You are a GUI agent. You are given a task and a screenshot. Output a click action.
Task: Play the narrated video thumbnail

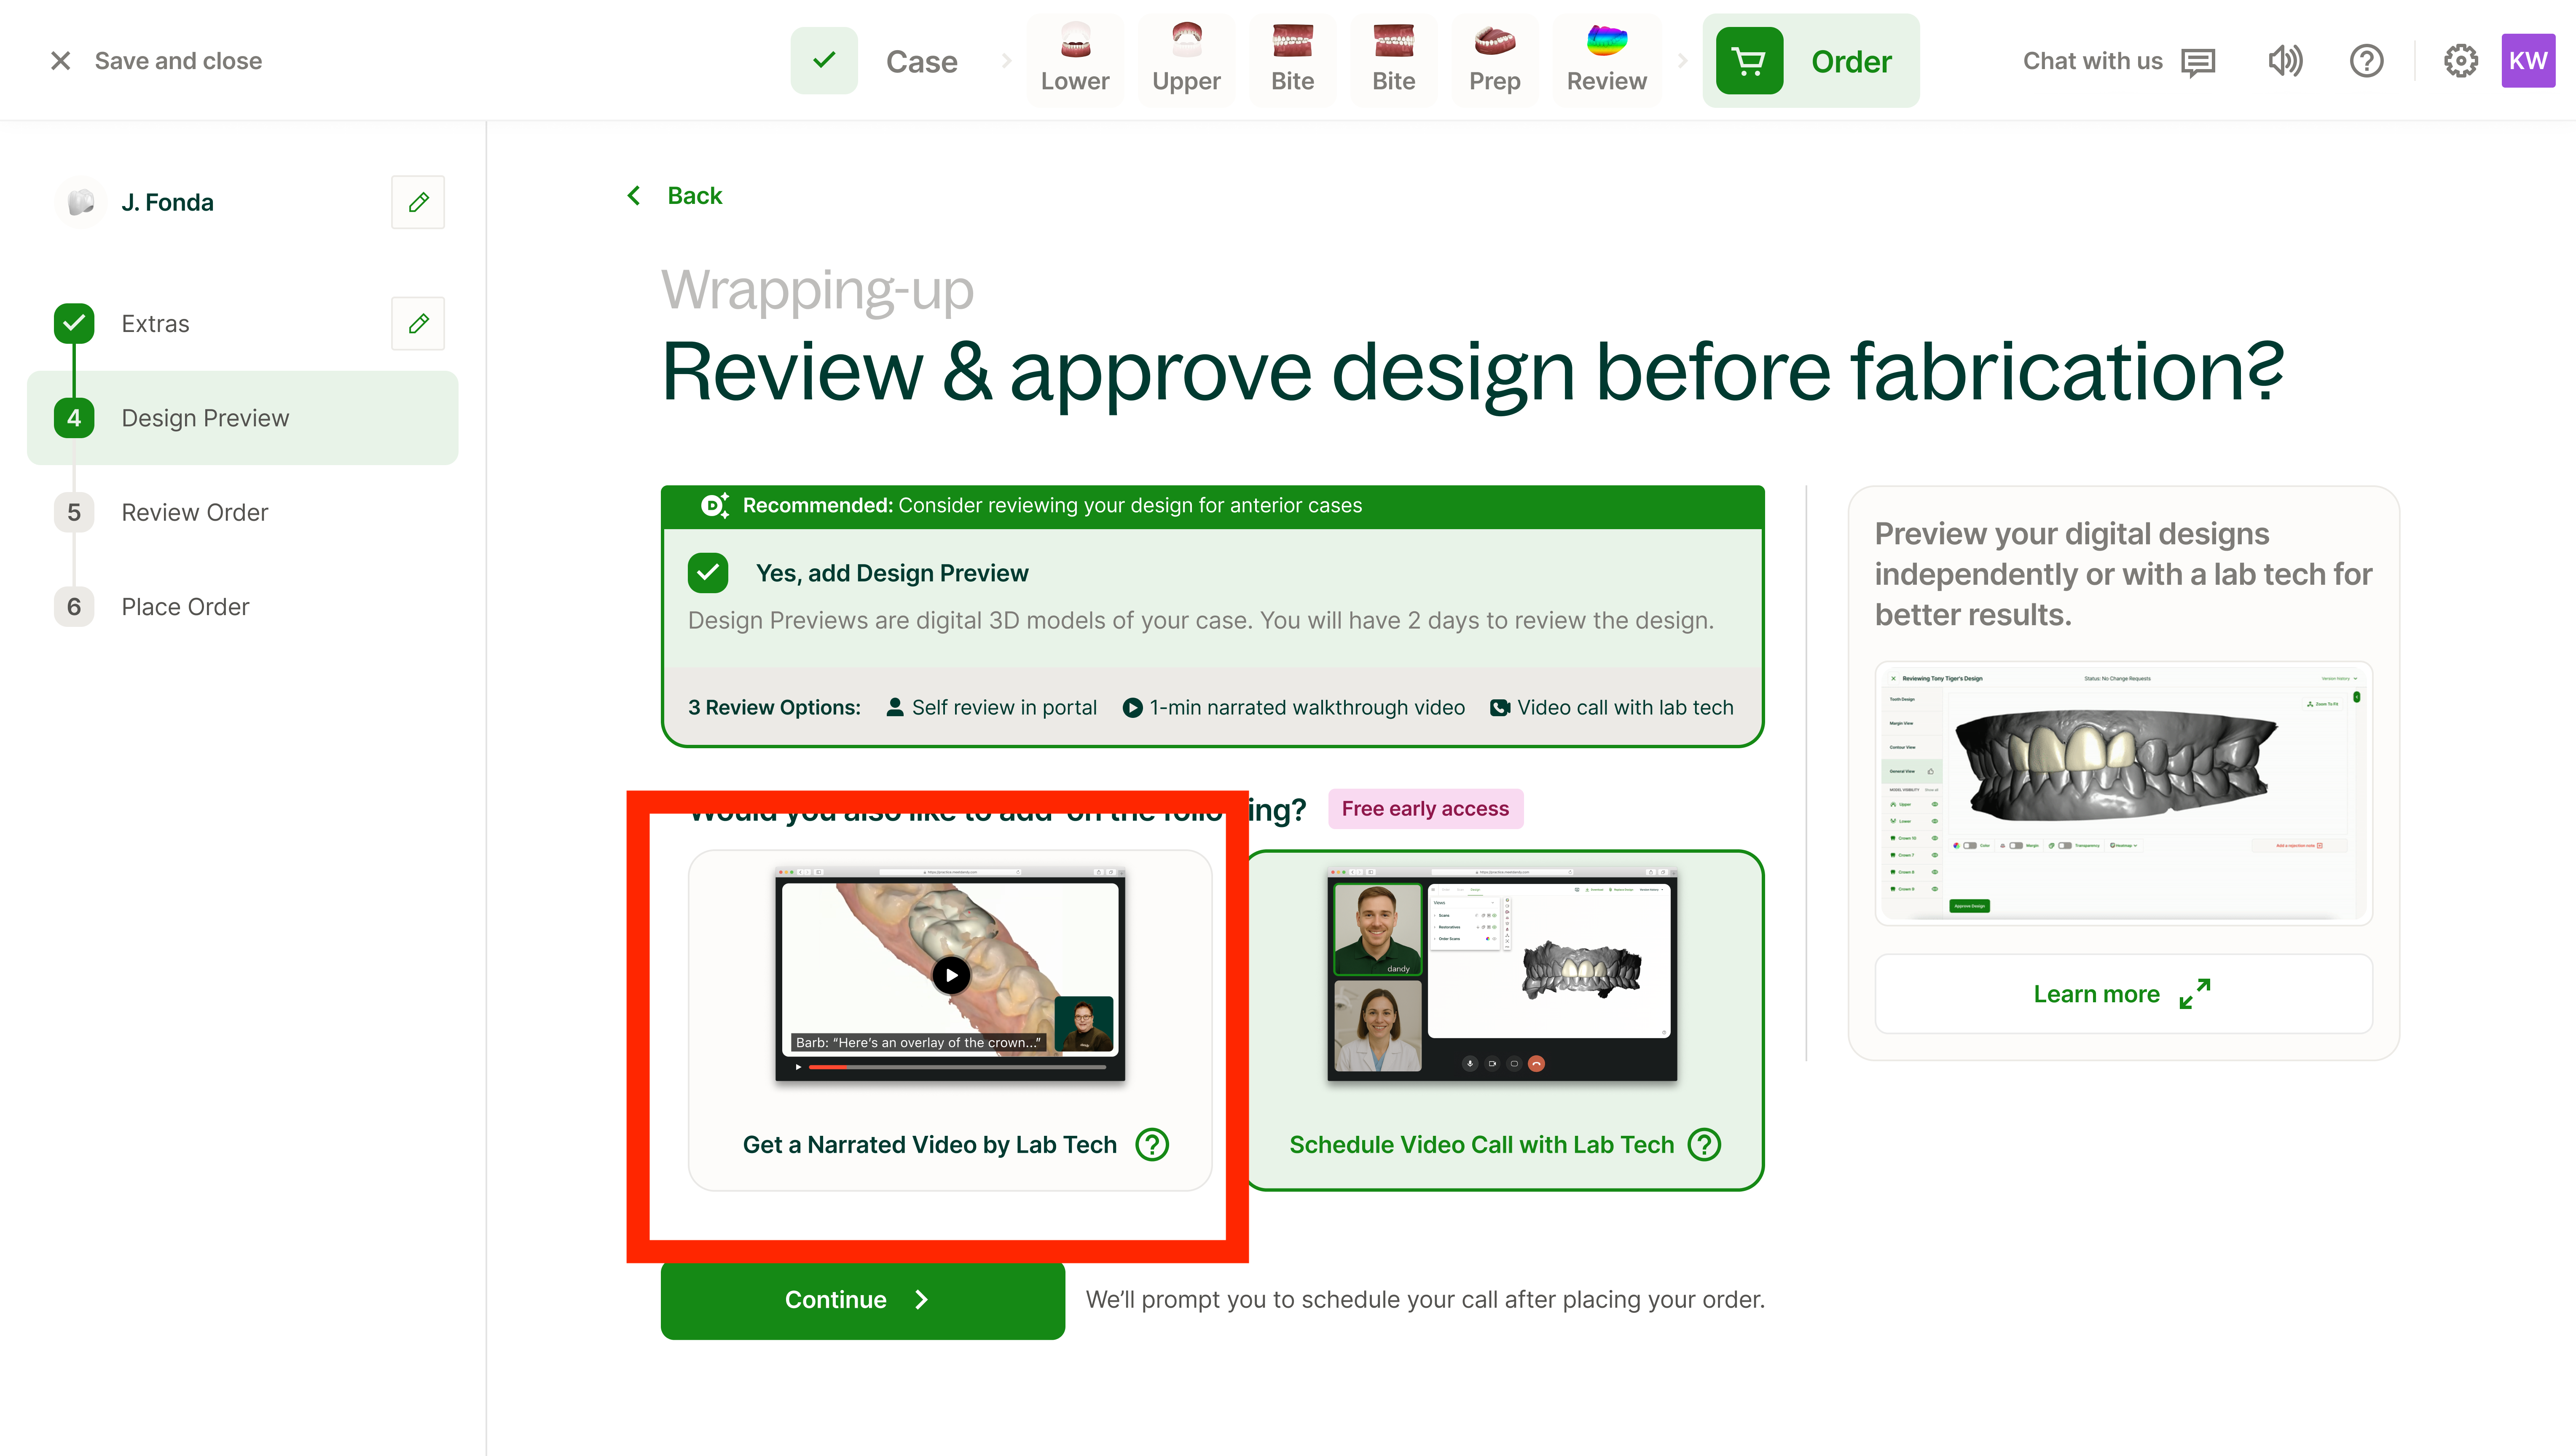(950, 974)
